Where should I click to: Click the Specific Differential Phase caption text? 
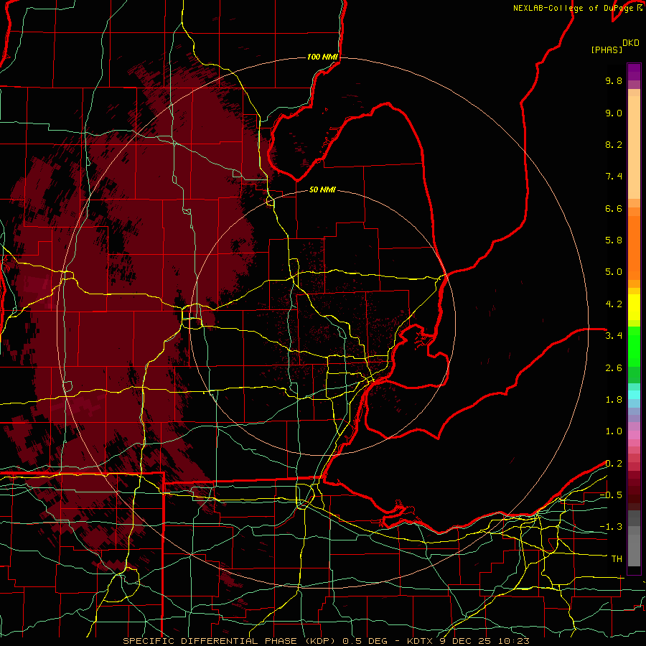[326, 641]
